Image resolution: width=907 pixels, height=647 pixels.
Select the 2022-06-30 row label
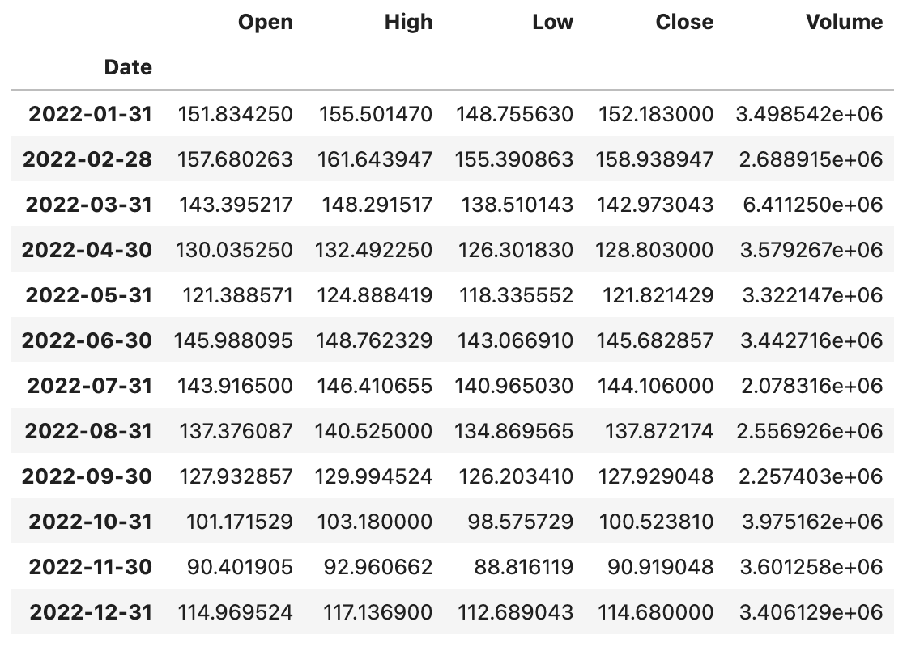87,340
